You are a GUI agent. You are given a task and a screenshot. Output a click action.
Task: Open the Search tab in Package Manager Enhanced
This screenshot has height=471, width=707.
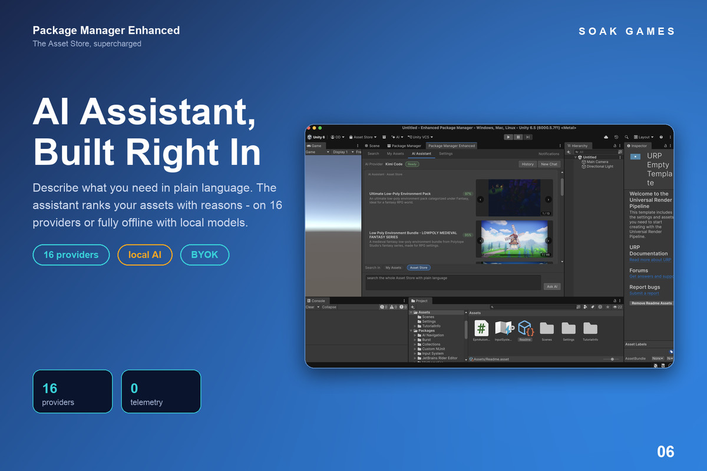(374, 154)
